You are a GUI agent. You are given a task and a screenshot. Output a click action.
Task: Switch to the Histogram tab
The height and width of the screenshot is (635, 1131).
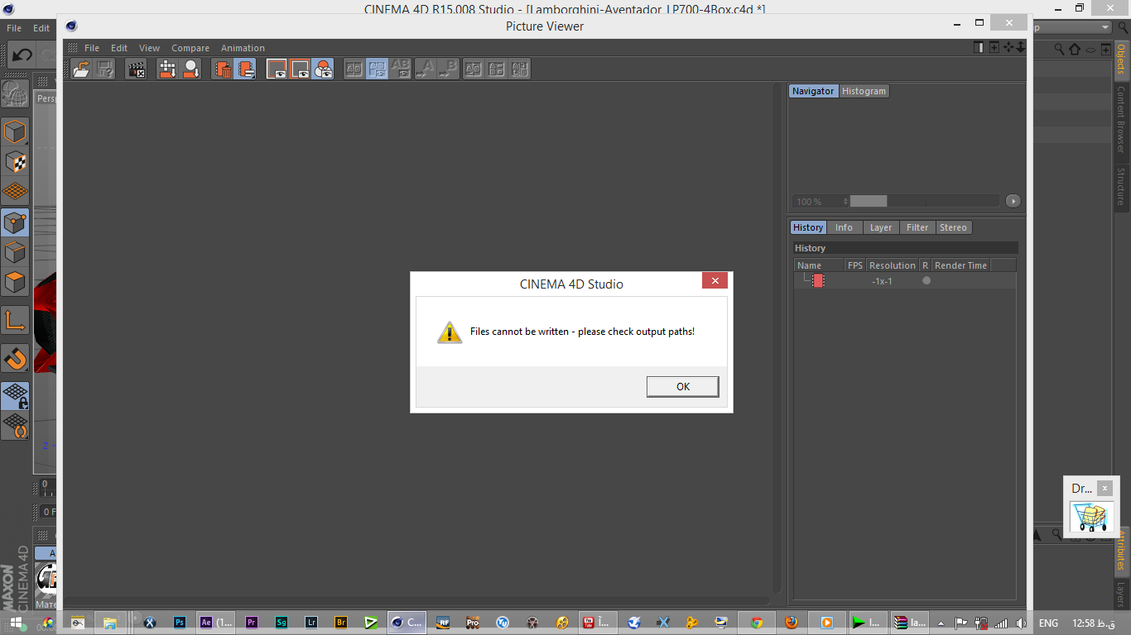click(x=864, y=91)
